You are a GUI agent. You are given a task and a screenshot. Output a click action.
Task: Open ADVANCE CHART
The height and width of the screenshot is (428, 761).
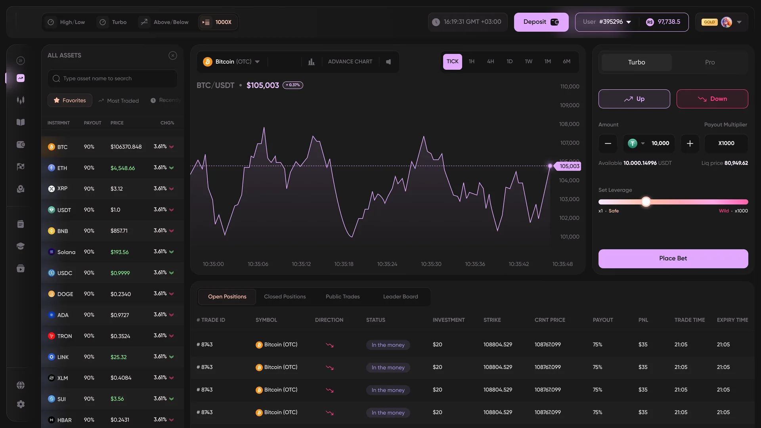point(350,62)
